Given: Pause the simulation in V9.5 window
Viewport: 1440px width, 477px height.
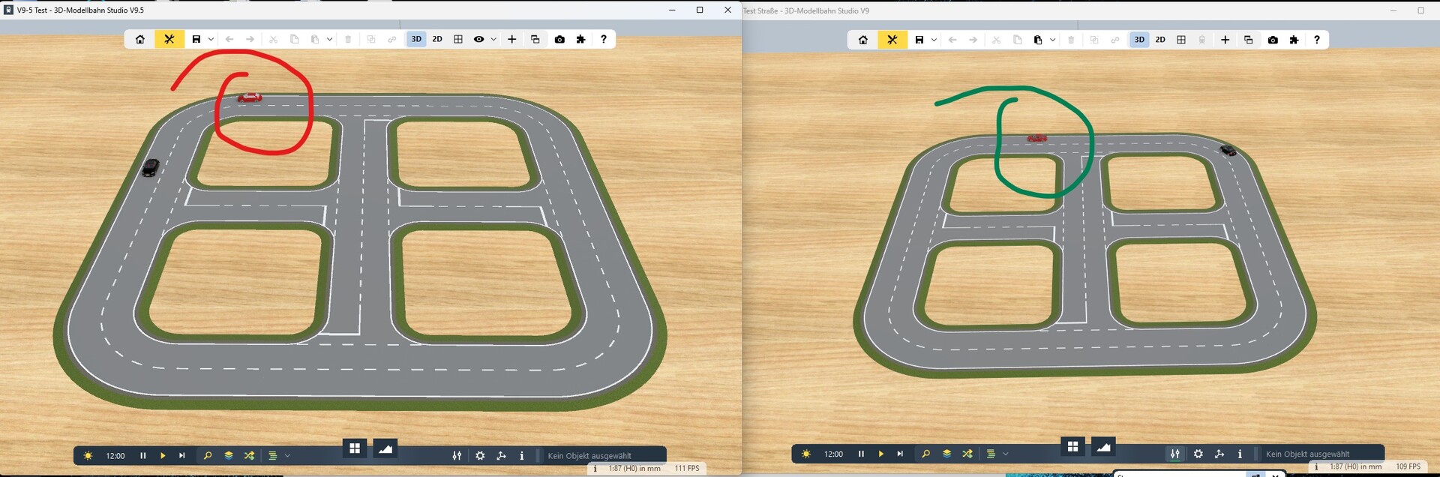Looking at the screenshot, I should tap(143, 455).
